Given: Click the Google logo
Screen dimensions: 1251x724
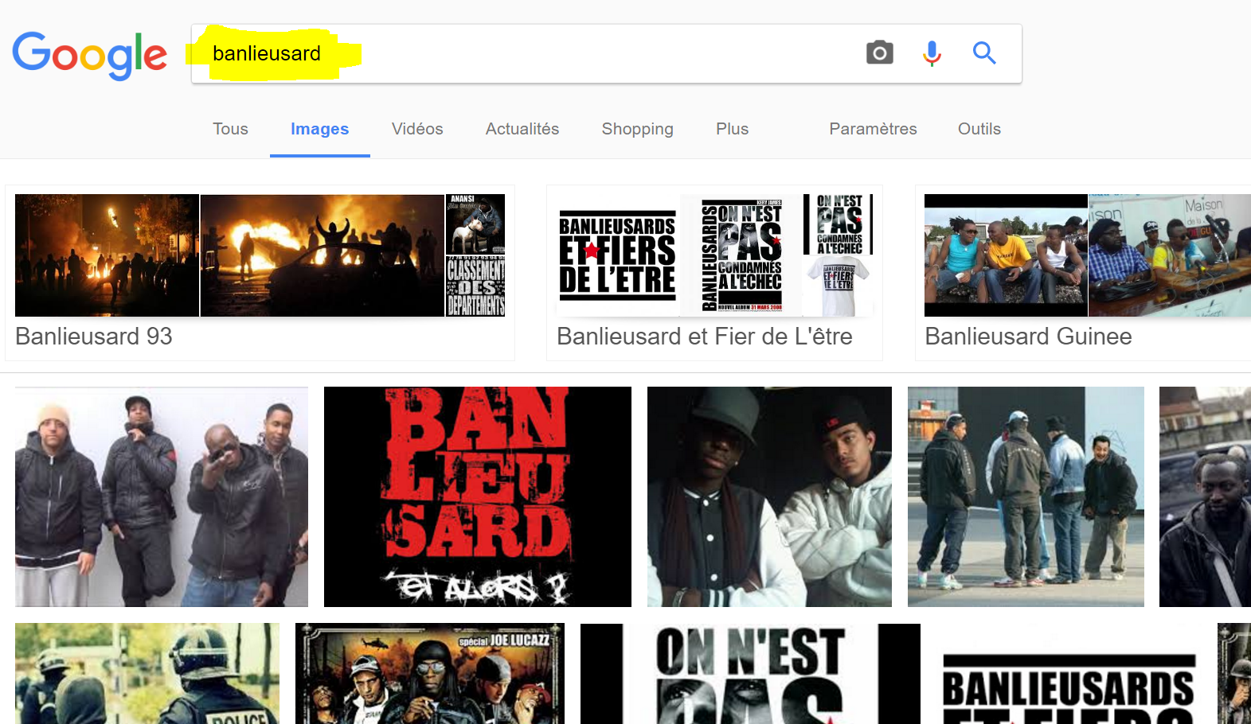Looking at the screenshot, I should click(x=89, y=55).
